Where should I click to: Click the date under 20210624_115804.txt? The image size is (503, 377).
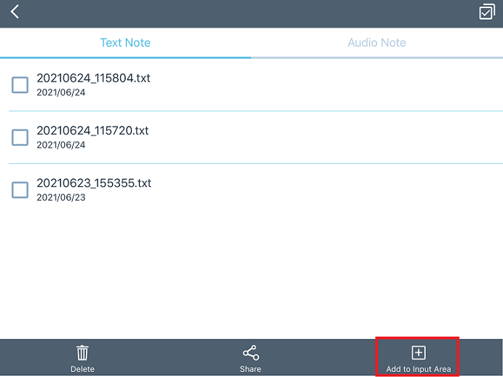(x=61, y=92)
